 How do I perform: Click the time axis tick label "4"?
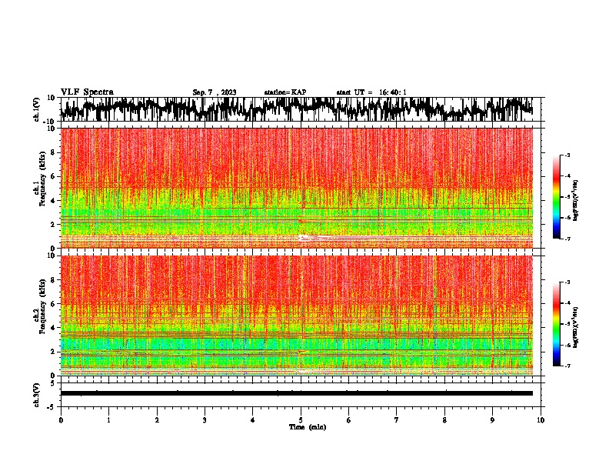pyautogui.click(x=253, y=420)
